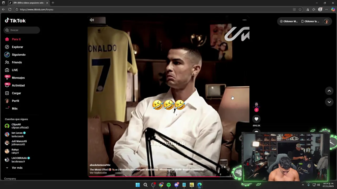337x189 pixels.
Task: Go to the previous video with up chevron
Action: tap(329, 91)
